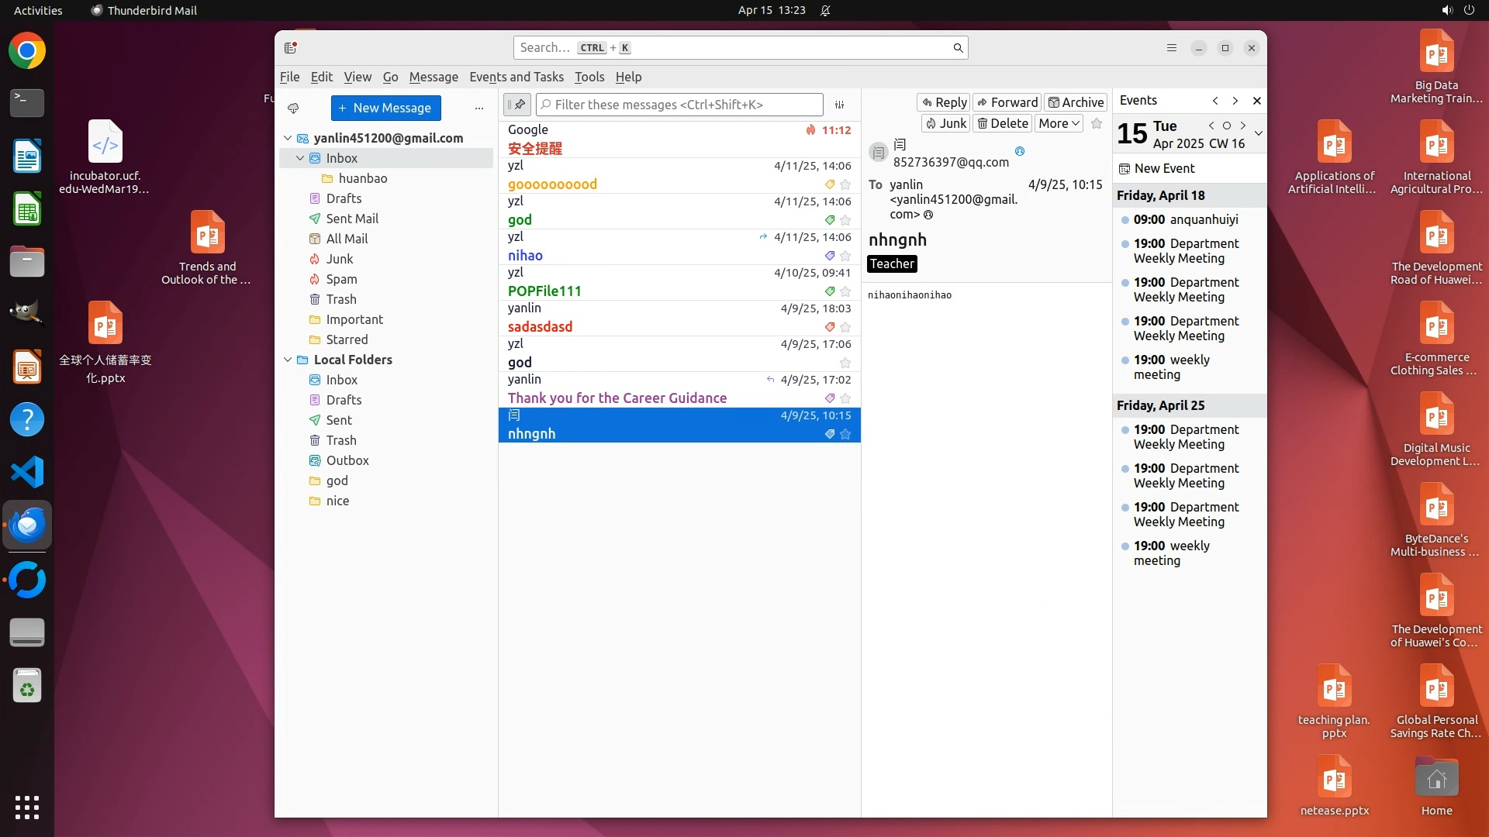Open message list display options icon

pos(839,105)
